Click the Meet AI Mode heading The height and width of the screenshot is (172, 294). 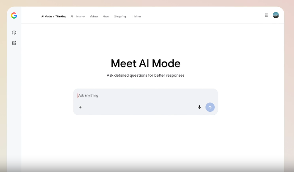145,64
